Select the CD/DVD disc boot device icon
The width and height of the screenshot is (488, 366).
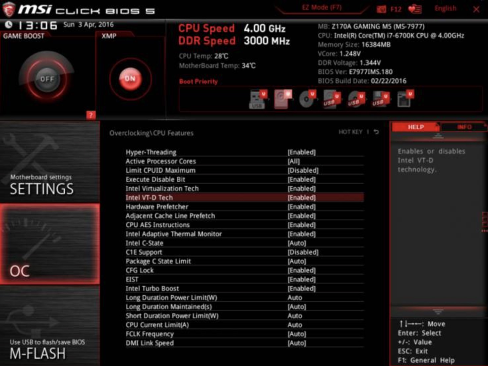(x=307, y=99)
